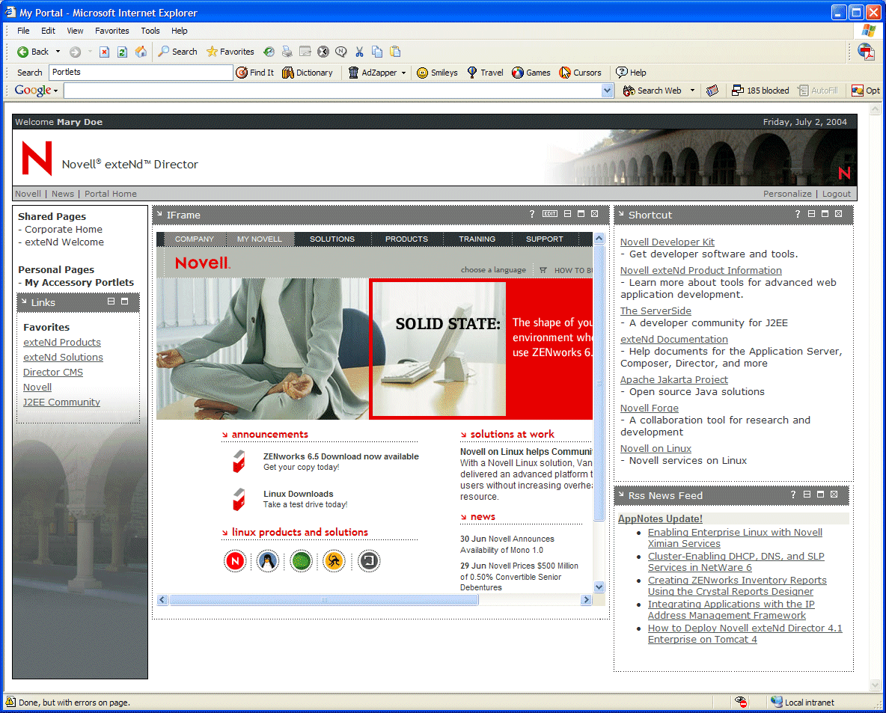
Task: Click the Portlets search text field
Action: pyautogui.click(x=141, y=73)
